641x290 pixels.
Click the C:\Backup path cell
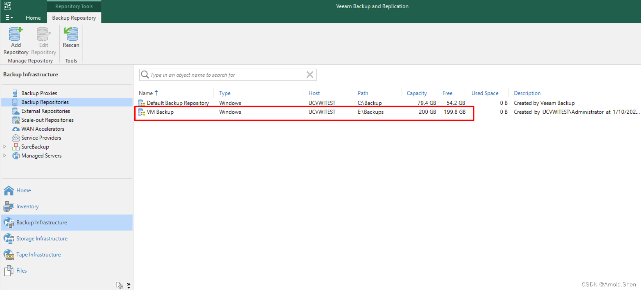tap(369, 103)
